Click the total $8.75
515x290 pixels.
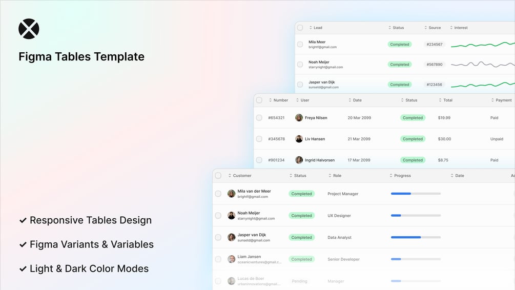[443, 160]
